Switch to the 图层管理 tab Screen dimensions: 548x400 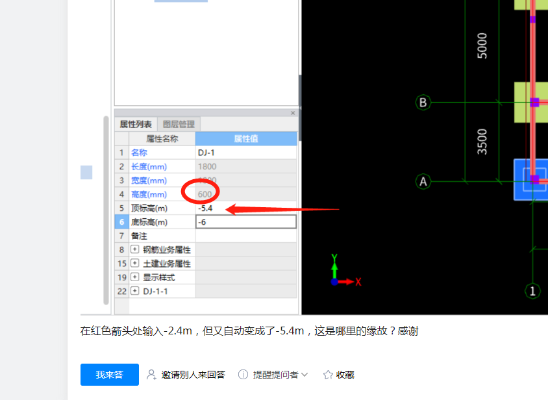179,124
